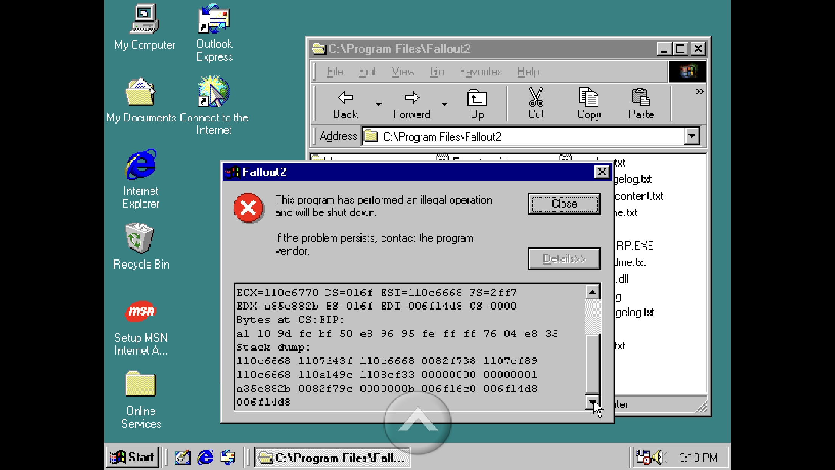Open the Outlook Express shortcut
The image size is (835, 470).
[214, 32]
